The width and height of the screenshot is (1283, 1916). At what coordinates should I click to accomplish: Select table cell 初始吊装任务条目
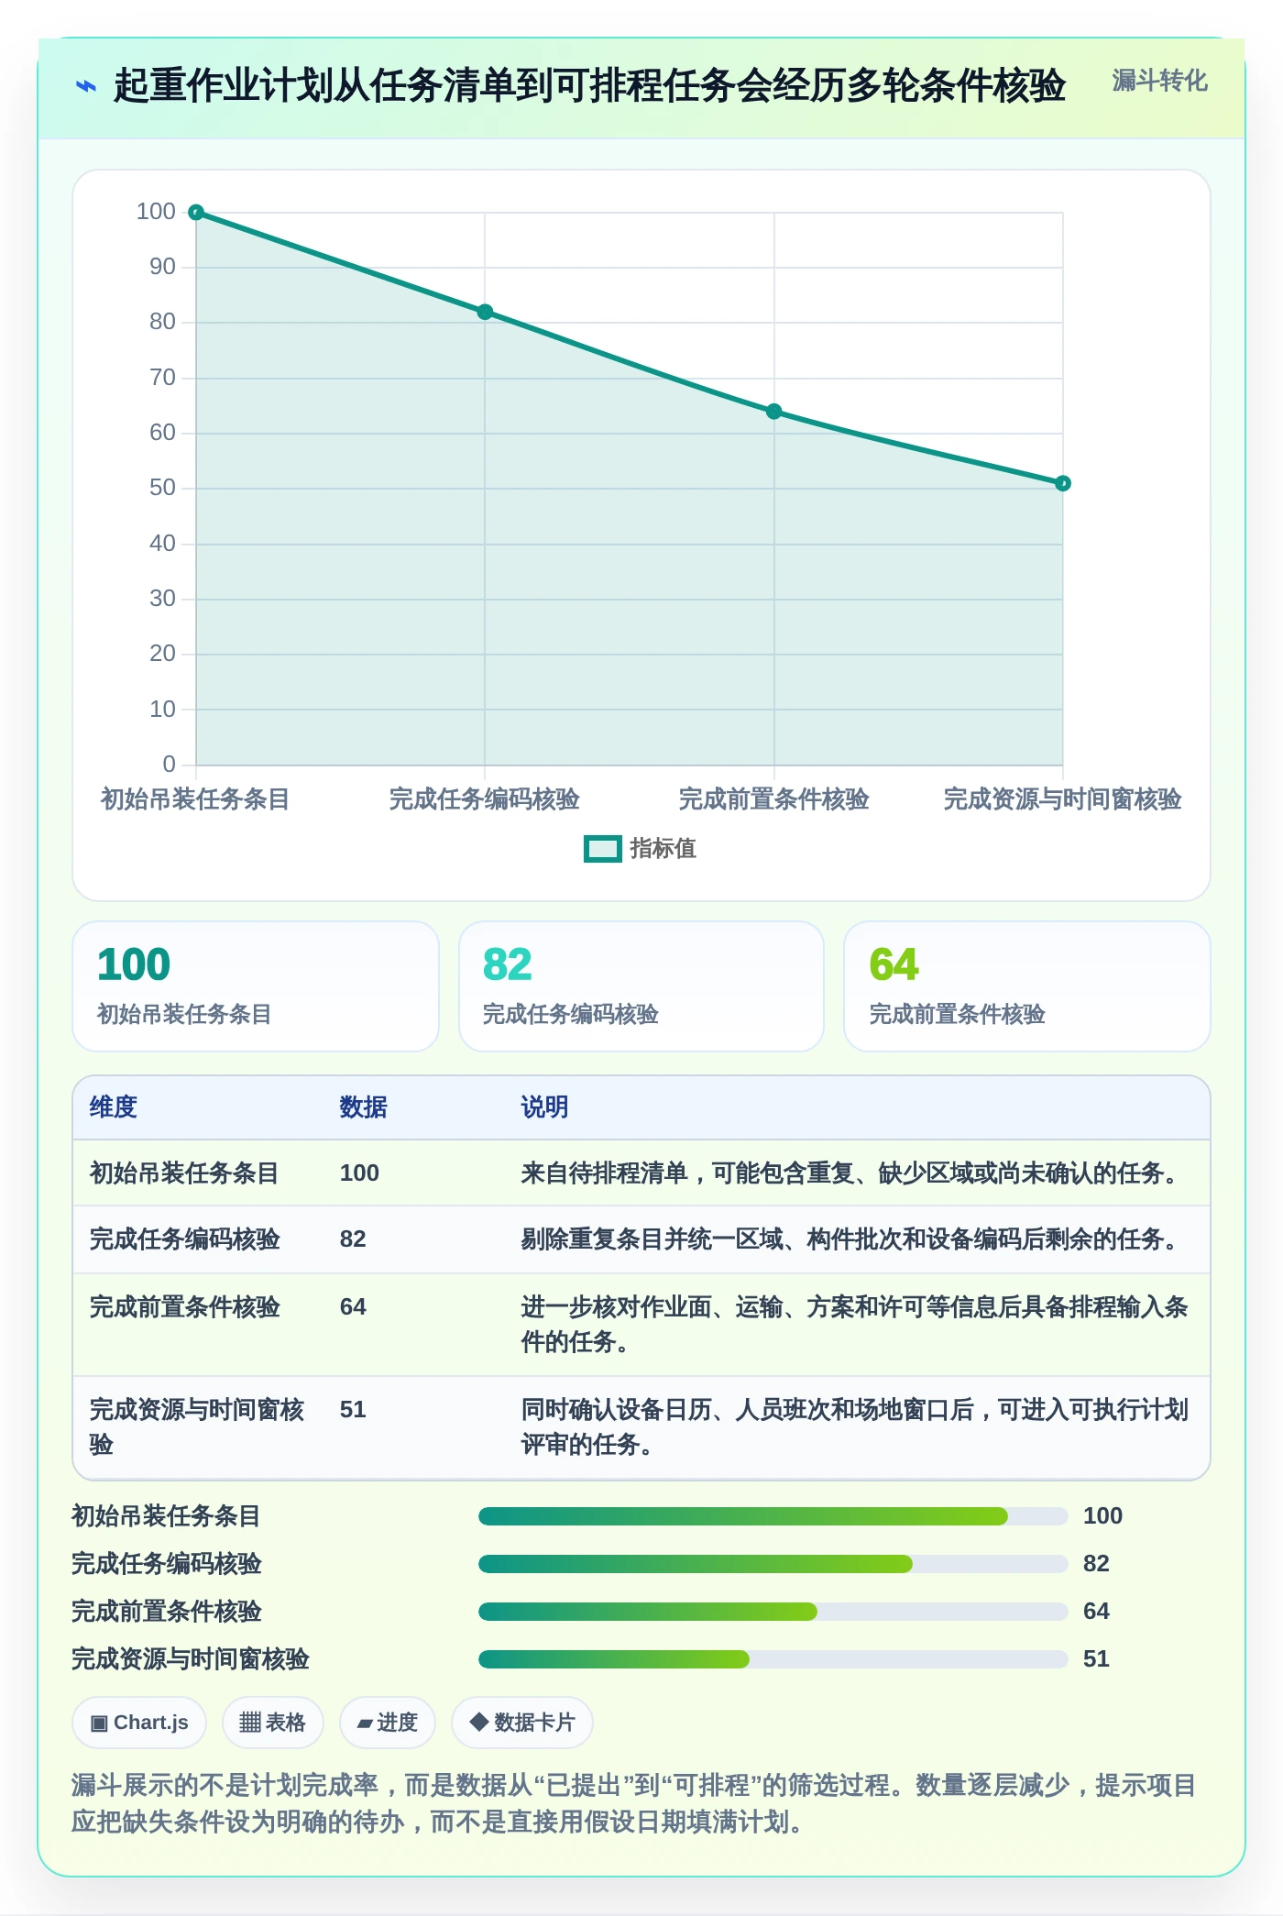click(184, 1173)
